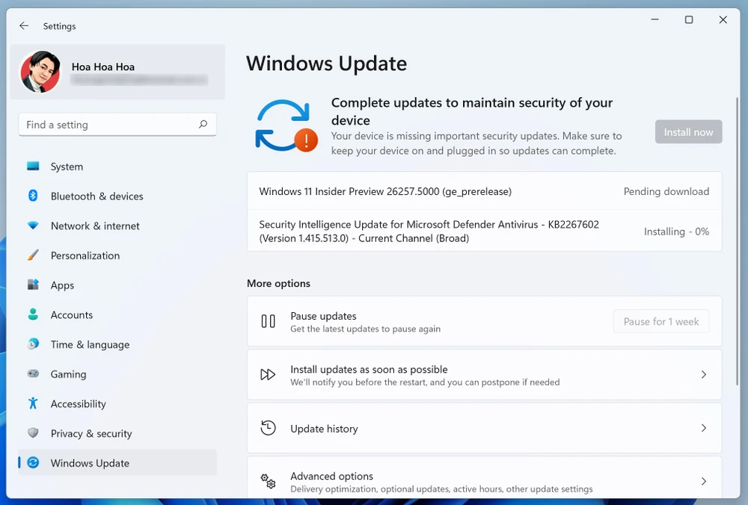Click the Accessibility figure icon

click(33, 403)
